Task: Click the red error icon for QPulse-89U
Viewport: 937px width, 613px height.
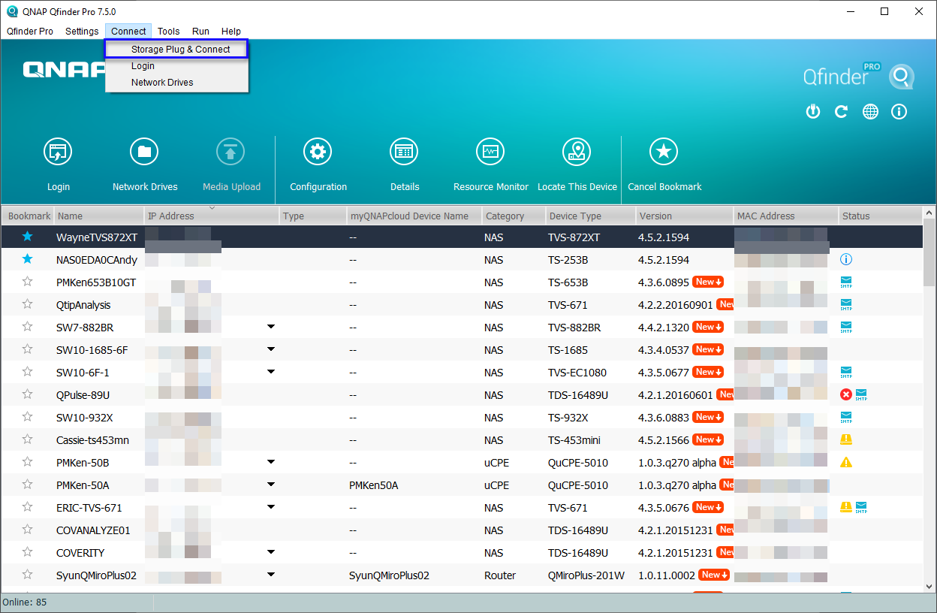Action: 846,395
